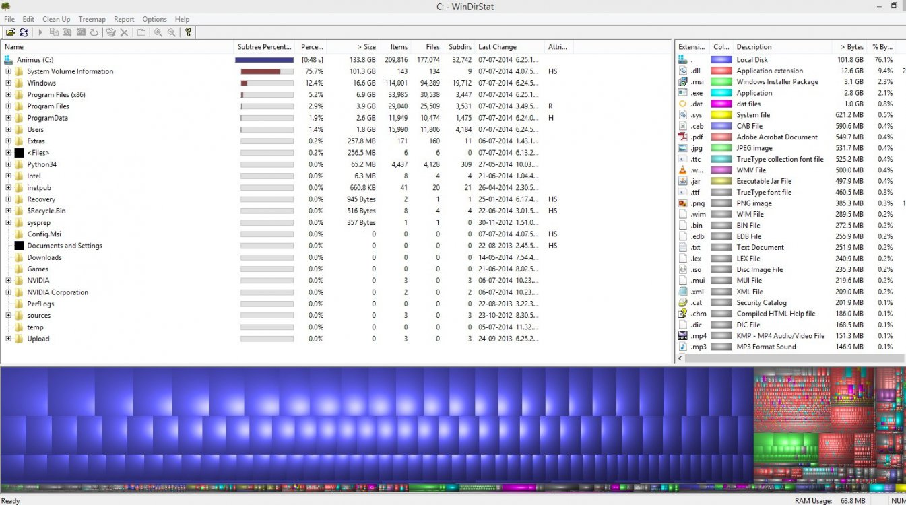Click the .jar file type icon
The height and width of the screenshot is (505, 906).
pyautogui.click(x=683, y=181)
